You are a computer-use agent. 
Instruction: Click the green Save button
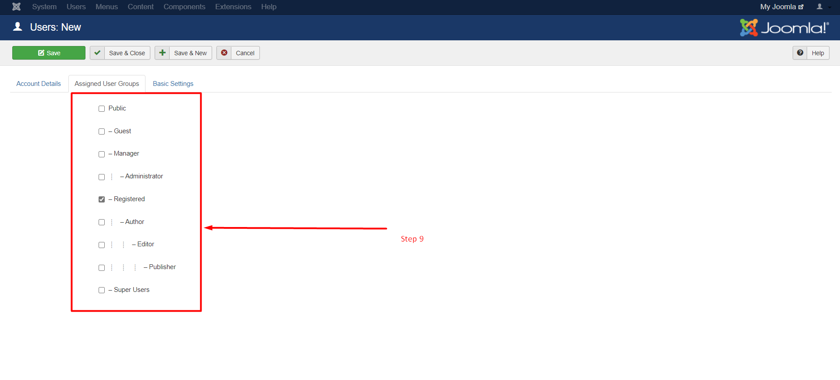pos(49,53)
